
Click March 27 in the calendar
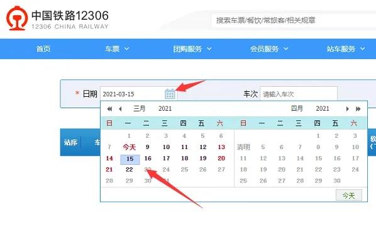click(221, 169)
